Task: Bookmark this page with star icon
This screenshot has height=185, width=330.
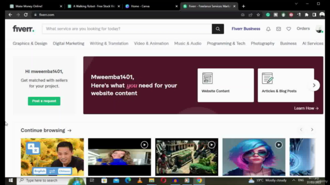Action: click(x=258, y=15)
